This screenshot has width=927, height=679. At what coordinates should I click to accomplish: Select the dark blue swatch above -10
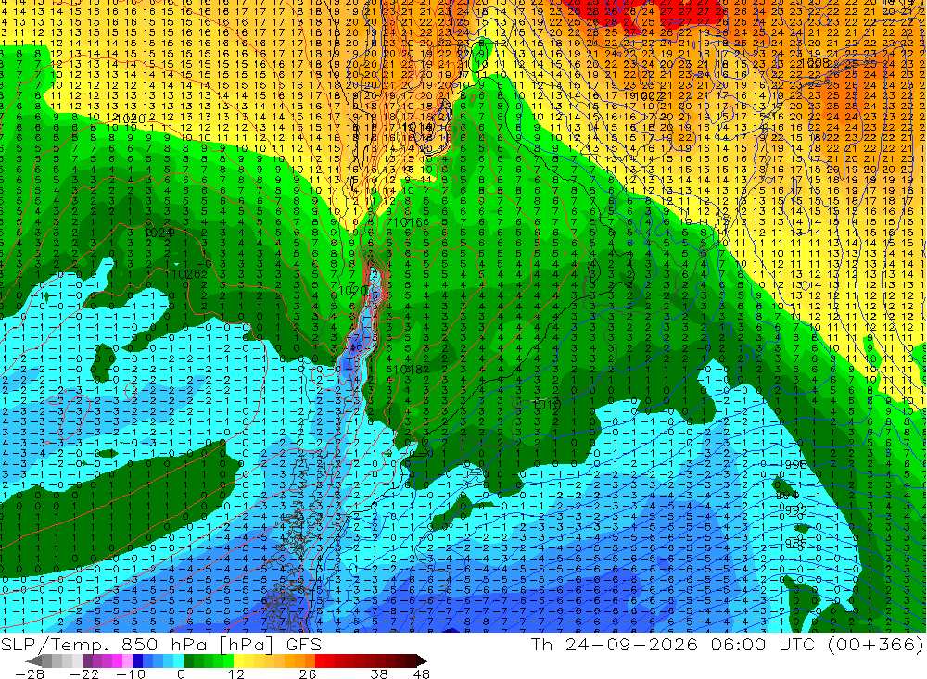point(137,661)
